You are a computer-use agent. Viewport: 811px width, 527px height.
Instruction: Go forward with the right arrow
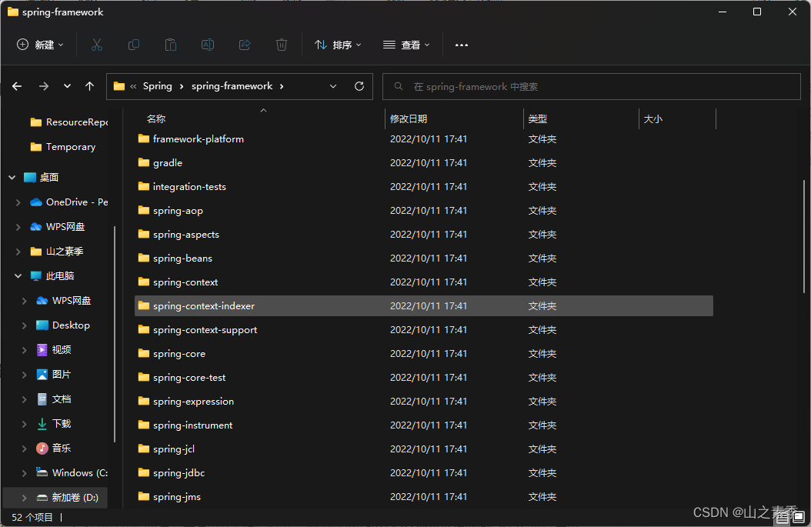click(x=44, y=86)
